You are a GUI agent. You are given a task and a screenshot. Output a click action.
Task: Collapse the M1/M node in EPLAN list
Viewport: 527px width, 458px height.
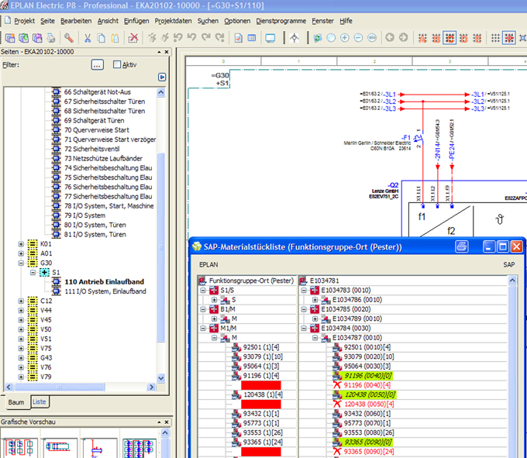[x=203, y=328]
